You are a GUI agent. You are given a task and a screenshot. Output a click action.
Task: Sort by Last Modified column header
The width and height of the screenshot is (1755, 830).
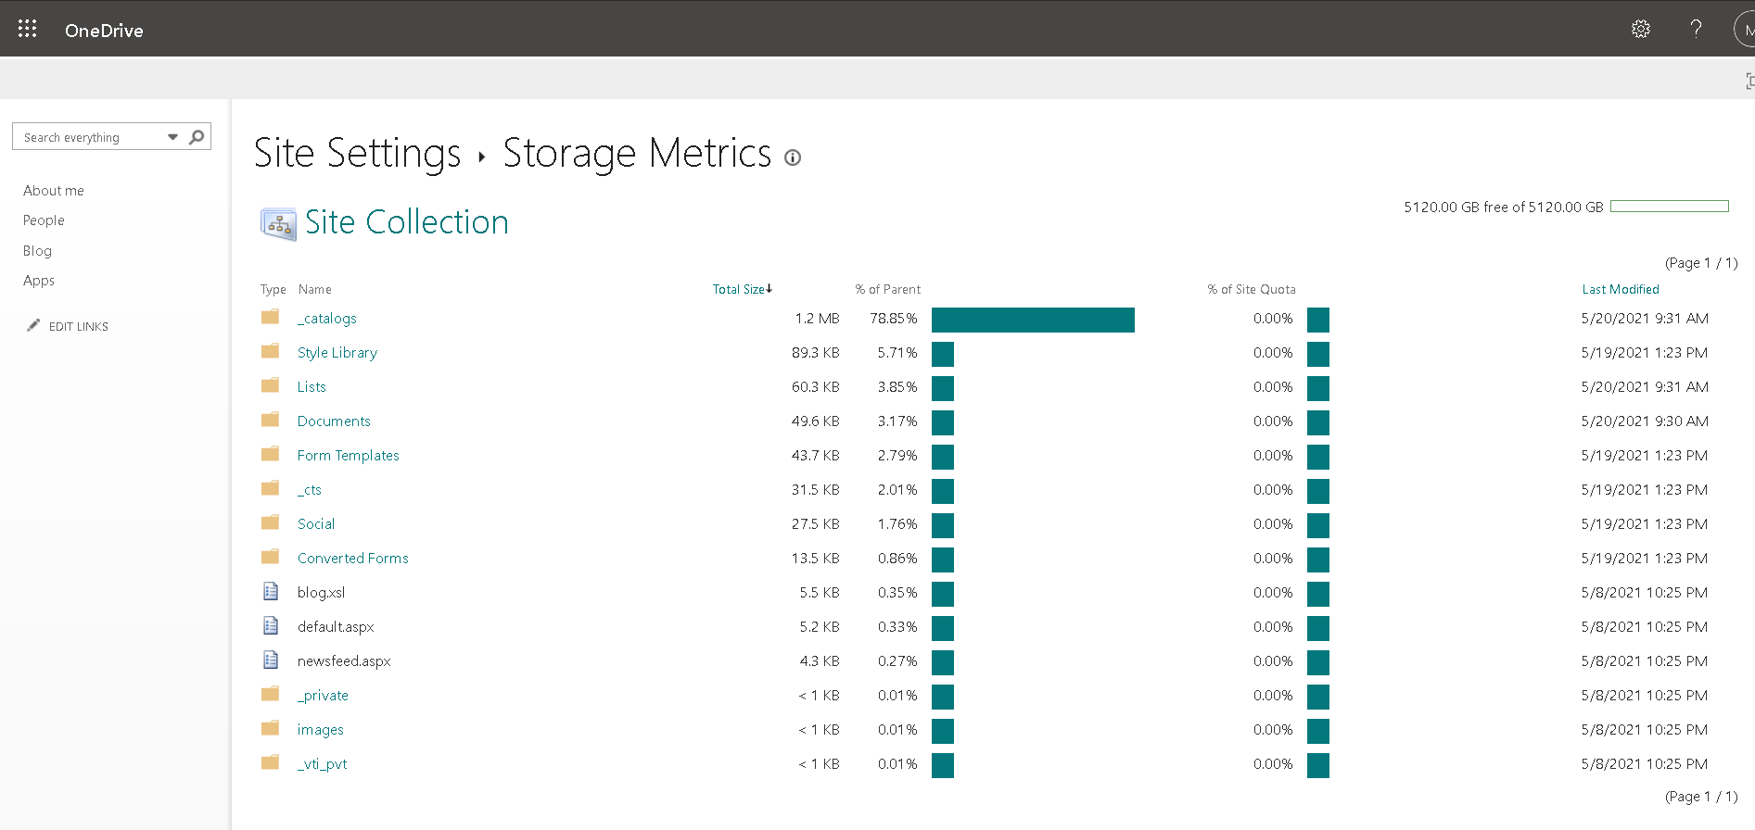1620,289
